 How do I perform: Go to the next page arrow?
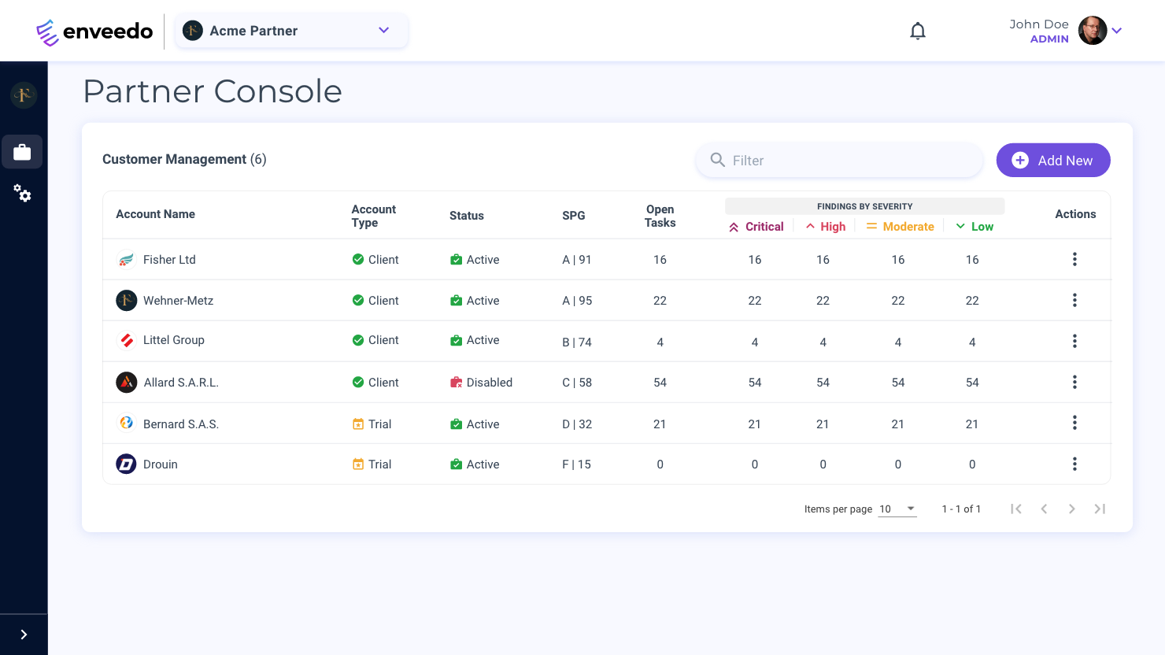point(1071,509)
